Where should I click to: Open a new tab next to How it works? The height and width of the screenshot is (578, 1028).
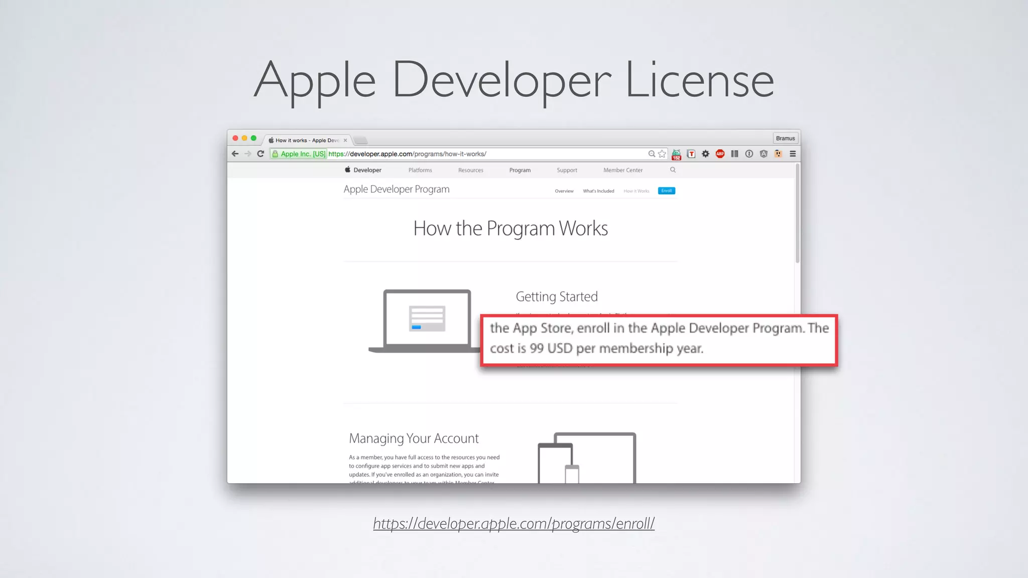360,140
